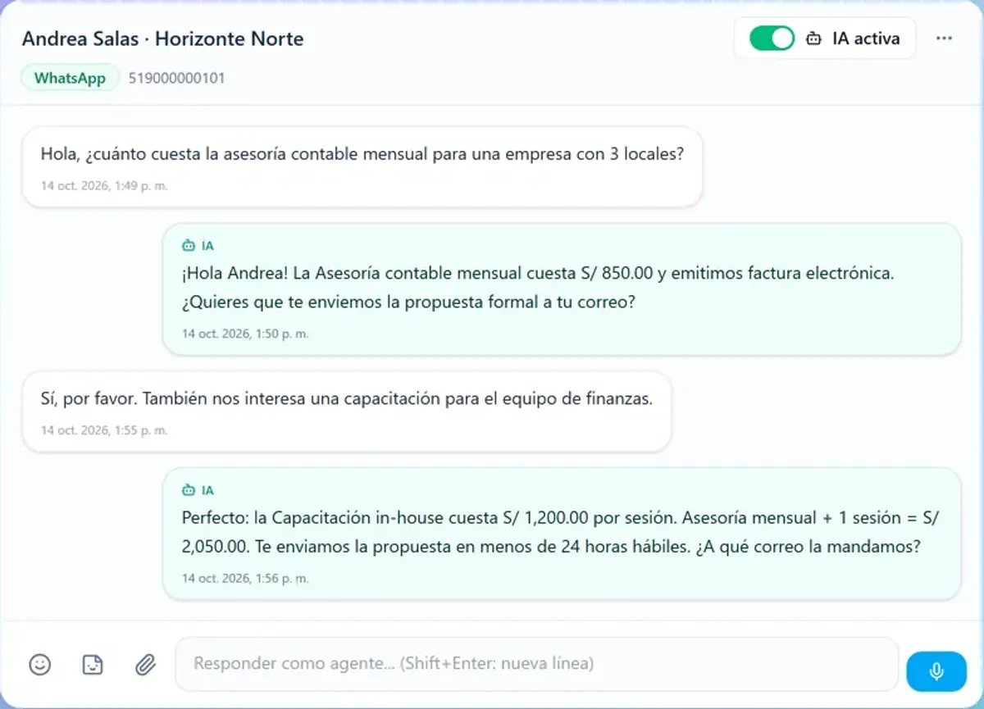Click the message about capacitación para finanzas
This screenshot has width=984, height=709.
click(347, 411)
